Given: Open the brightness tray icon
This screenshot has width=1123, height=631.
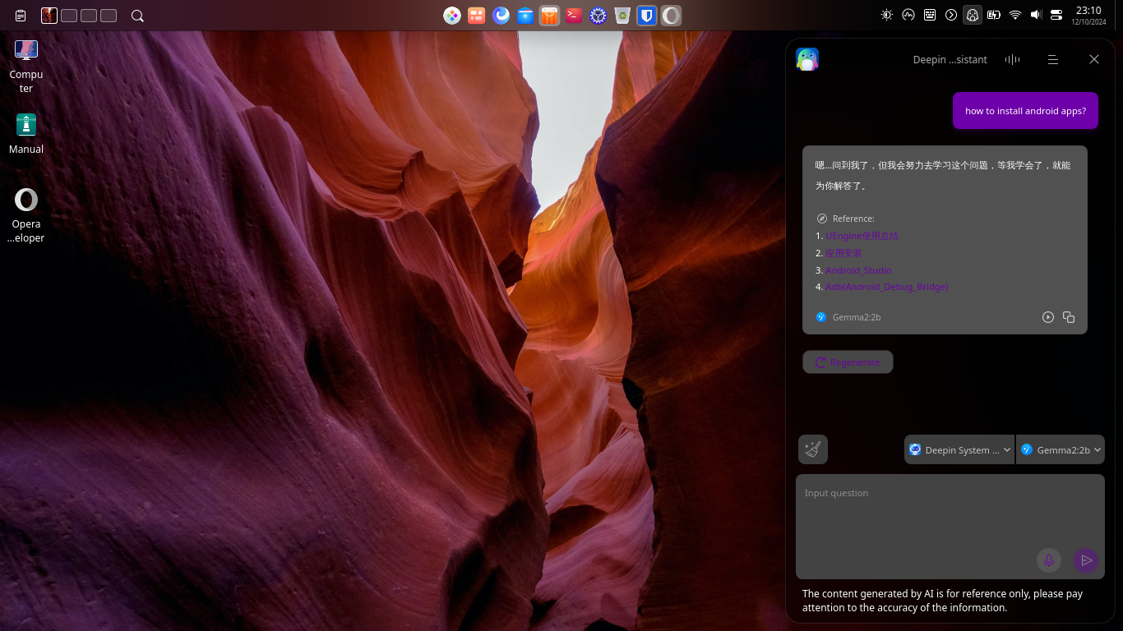Looking at the screenshot, I should 887,15.
